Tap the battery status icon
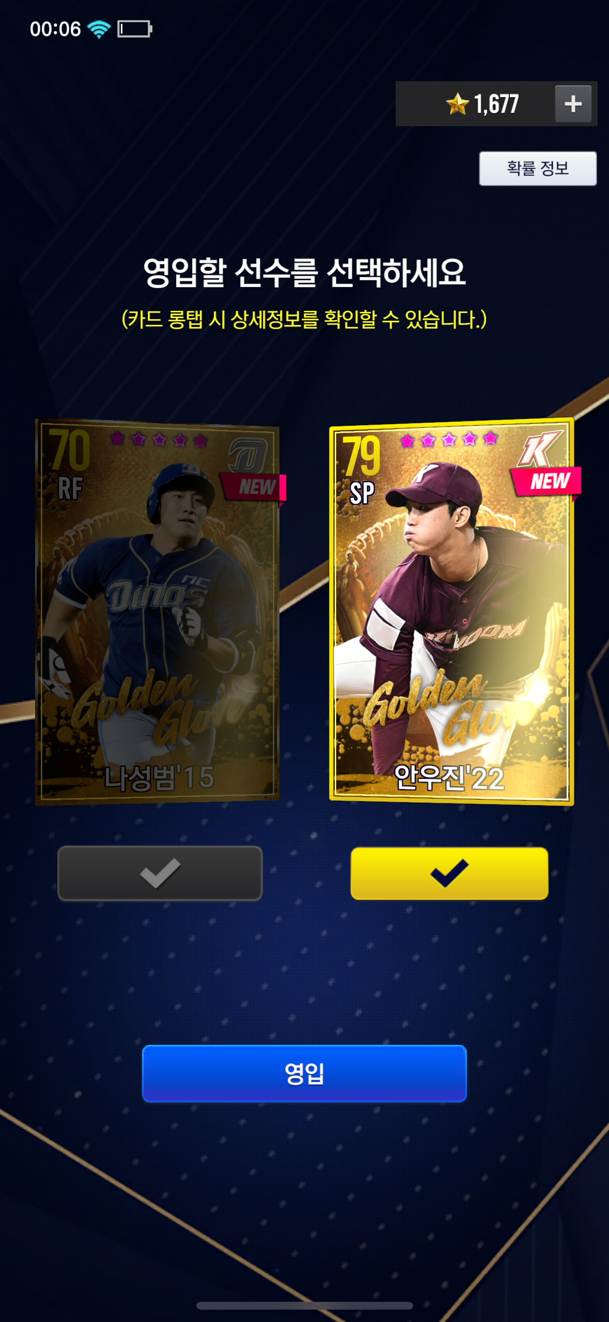The height and width of the screenshot is (1322, 609). (135, 29)
